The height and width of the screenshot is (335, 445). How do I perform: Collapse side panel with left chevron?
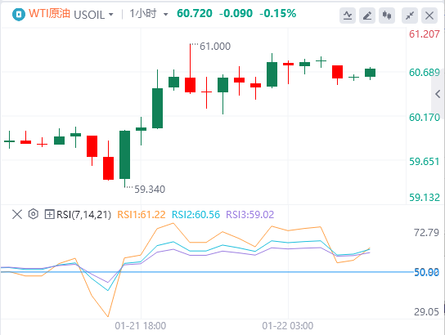click(x=438, y=94)
